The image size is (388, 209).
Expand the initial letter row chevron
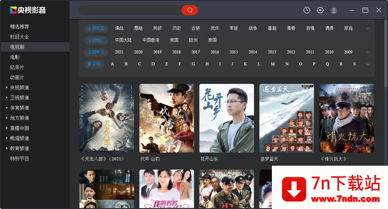[368, 64]
